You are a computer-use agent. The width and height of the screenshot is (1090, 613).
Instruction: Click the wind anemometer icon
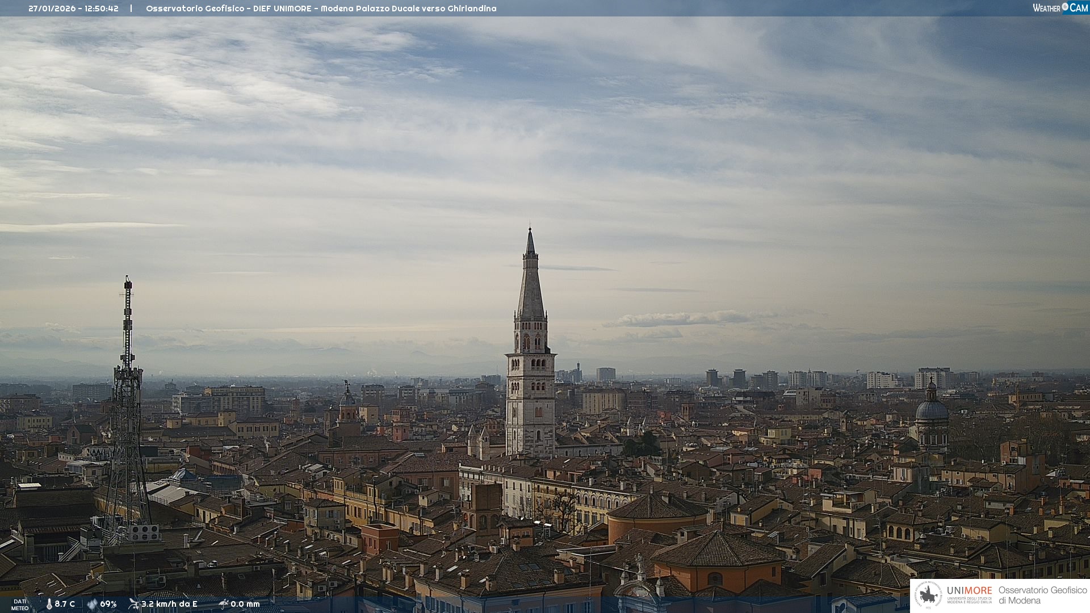pos(133,604)
